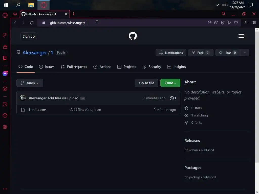Open the green Code dropdown button
The image size is (259, 194).
[170, 83]
